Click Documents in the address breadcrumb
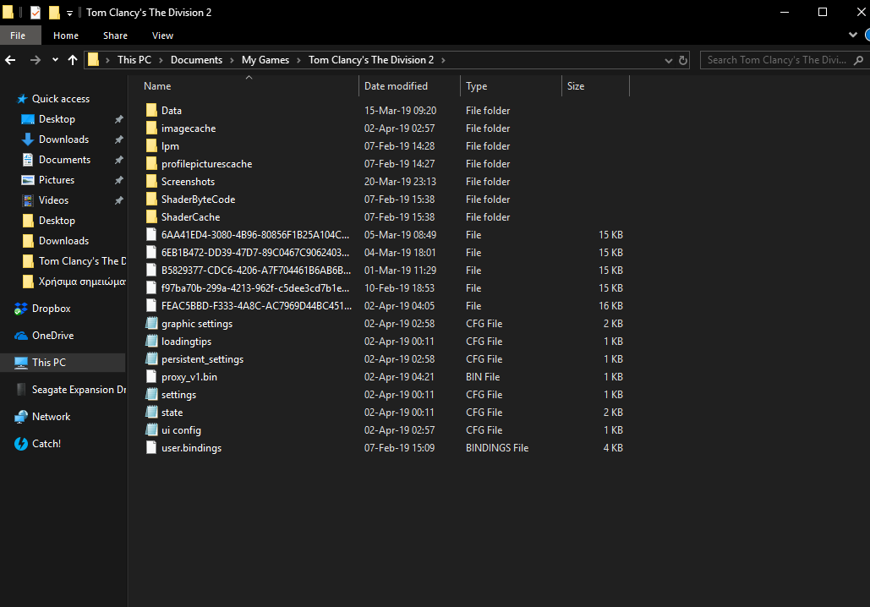 click(196, 60)
